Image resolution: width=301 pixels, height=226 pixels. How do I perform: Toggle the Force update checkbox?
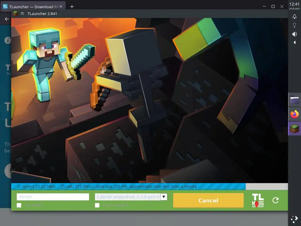[x=97, y=205]
